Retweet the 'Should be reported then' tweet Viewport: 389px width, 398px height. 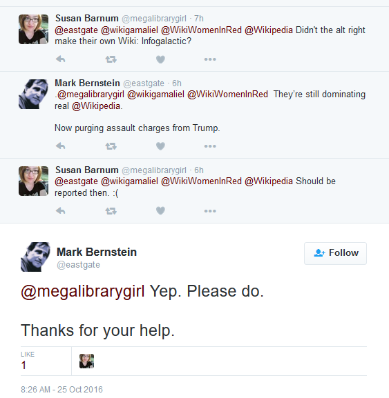pos(111,211)
